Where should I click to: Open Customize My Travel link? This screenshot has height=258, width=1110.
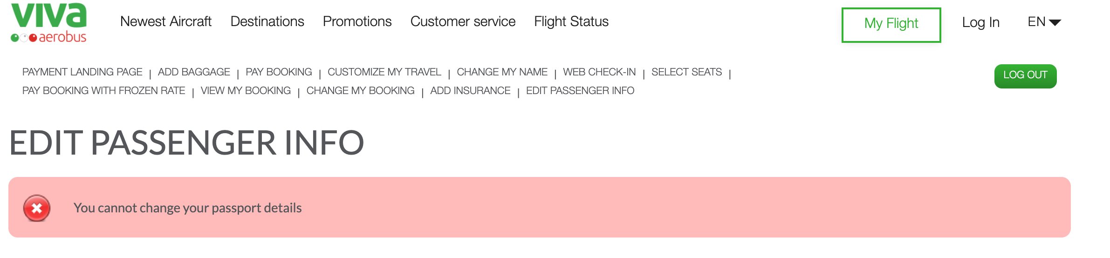pyautogui.click(x=384, y=72)
